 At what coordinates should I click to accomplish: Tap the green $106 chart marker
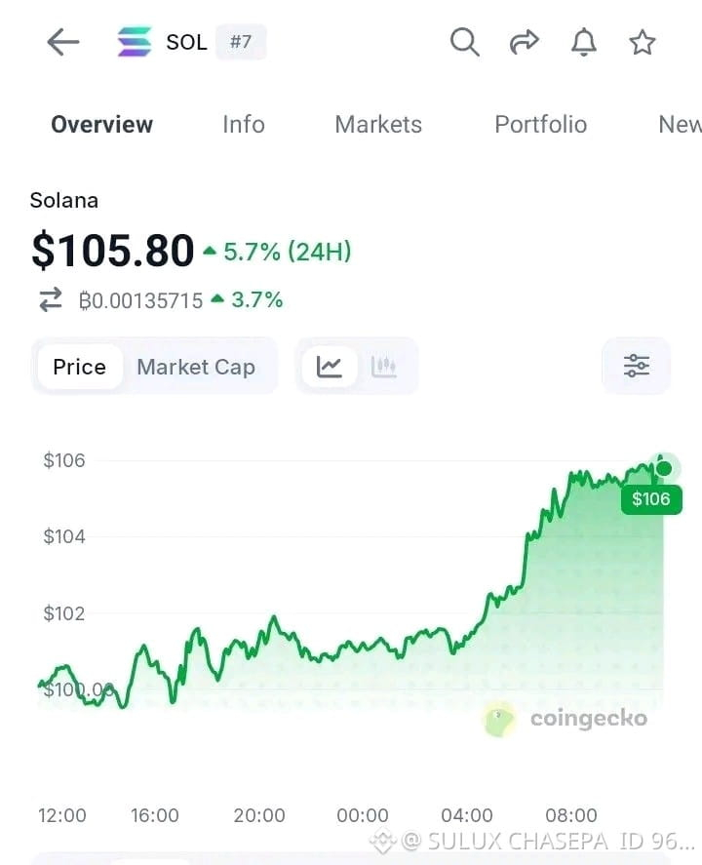[x=651, y=499]
